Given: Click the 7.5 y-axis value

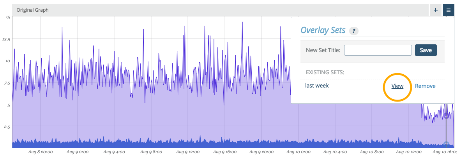Looking at the screenshot, I should pyautogui.click(x=7, y=83).
